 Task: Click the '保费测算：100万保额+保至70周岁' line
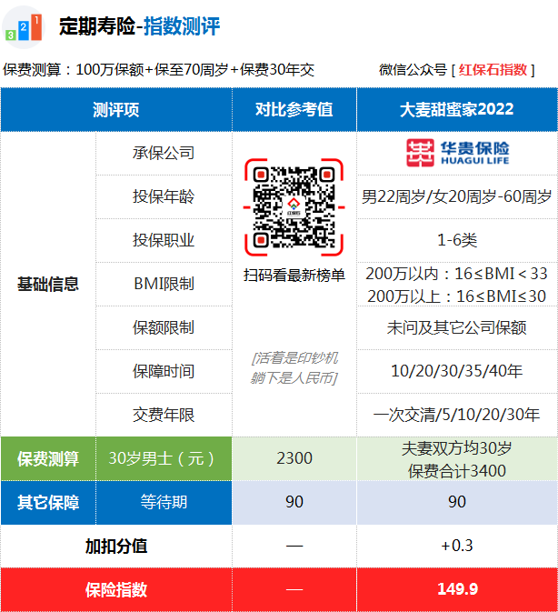[x=159, y=70]
